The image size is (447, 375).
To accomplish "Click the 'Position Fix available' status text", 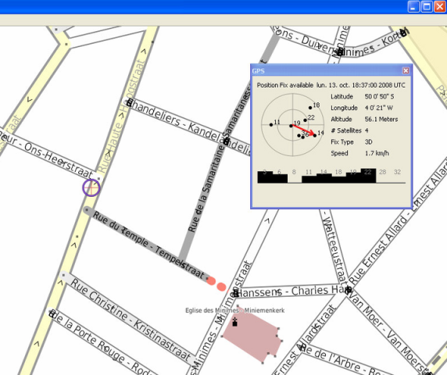I will pos(285,85).
